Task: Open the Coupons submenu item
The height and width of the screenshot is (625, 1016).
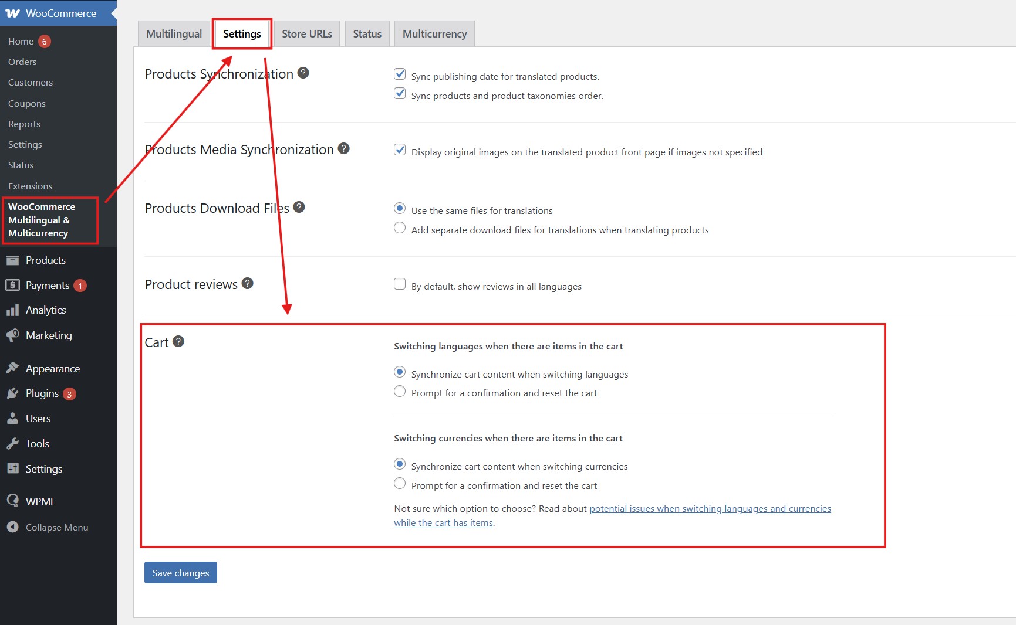Action: [x=27, y=104]
